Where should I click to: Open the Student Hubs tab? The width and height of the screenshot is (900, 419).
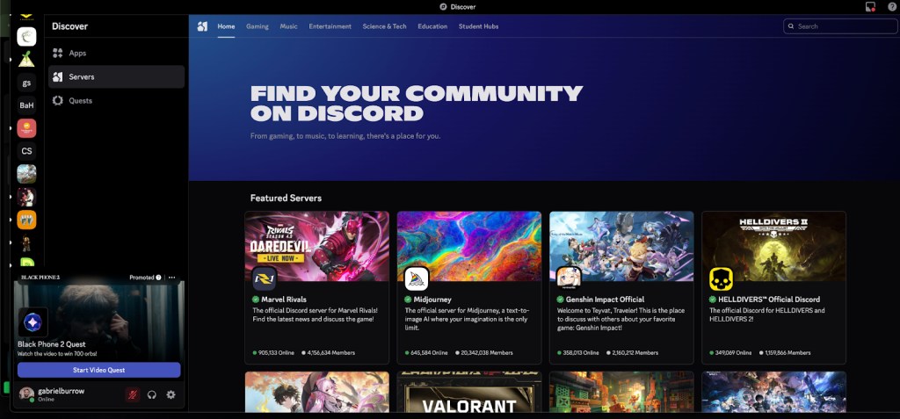click(x=478, y=26)
